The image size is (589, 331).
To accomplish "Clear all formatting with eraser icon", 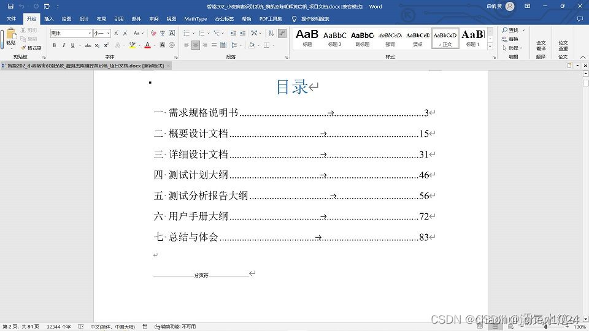I will click(153, 33).
